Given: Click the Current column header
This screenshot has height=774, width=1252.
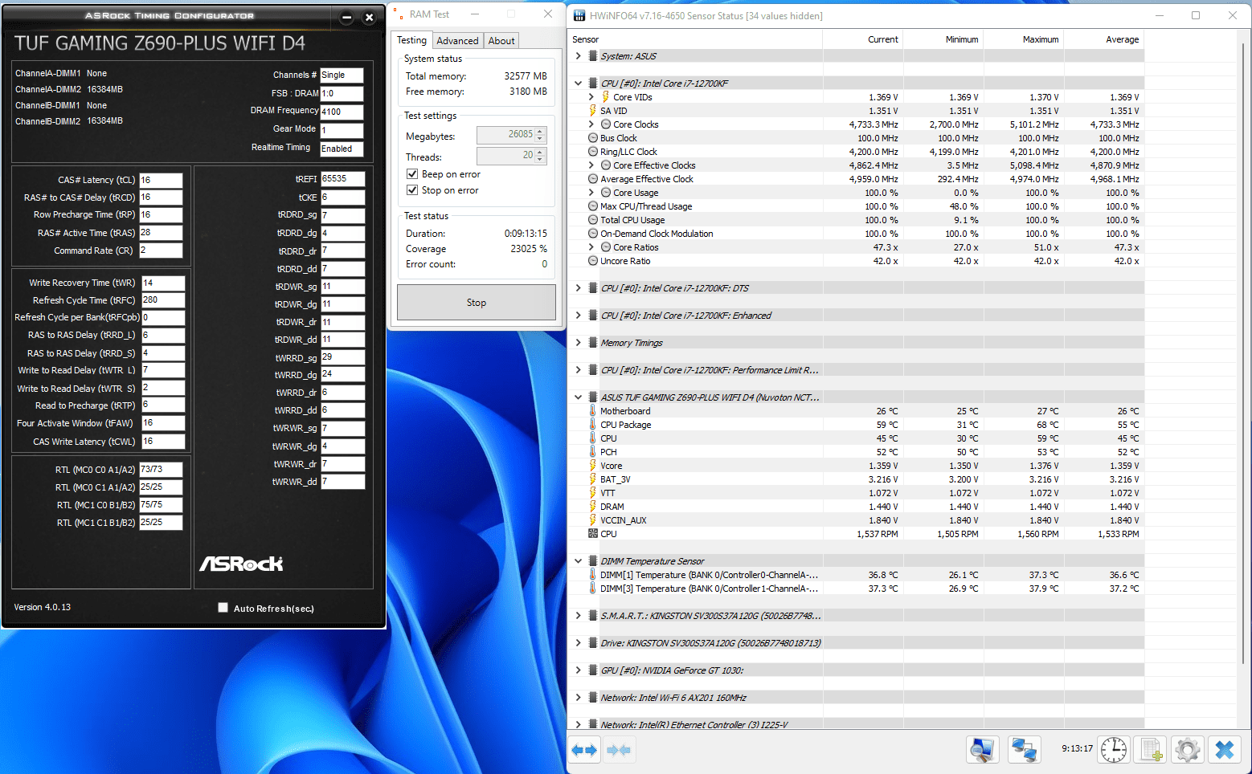Looking at the screenshot, I should (x=863, y=39).
